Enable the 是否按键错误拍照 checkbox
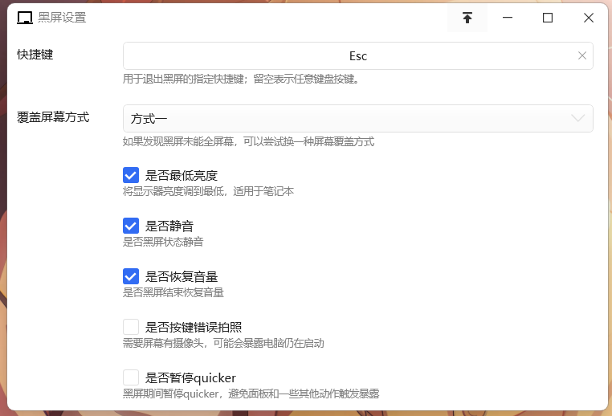612x416 pixels. tap(131, 327)
